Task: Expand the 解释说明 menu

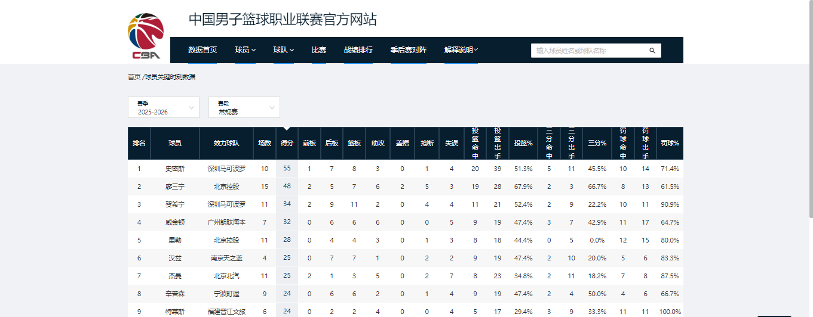Action: [x=461, y=50]
